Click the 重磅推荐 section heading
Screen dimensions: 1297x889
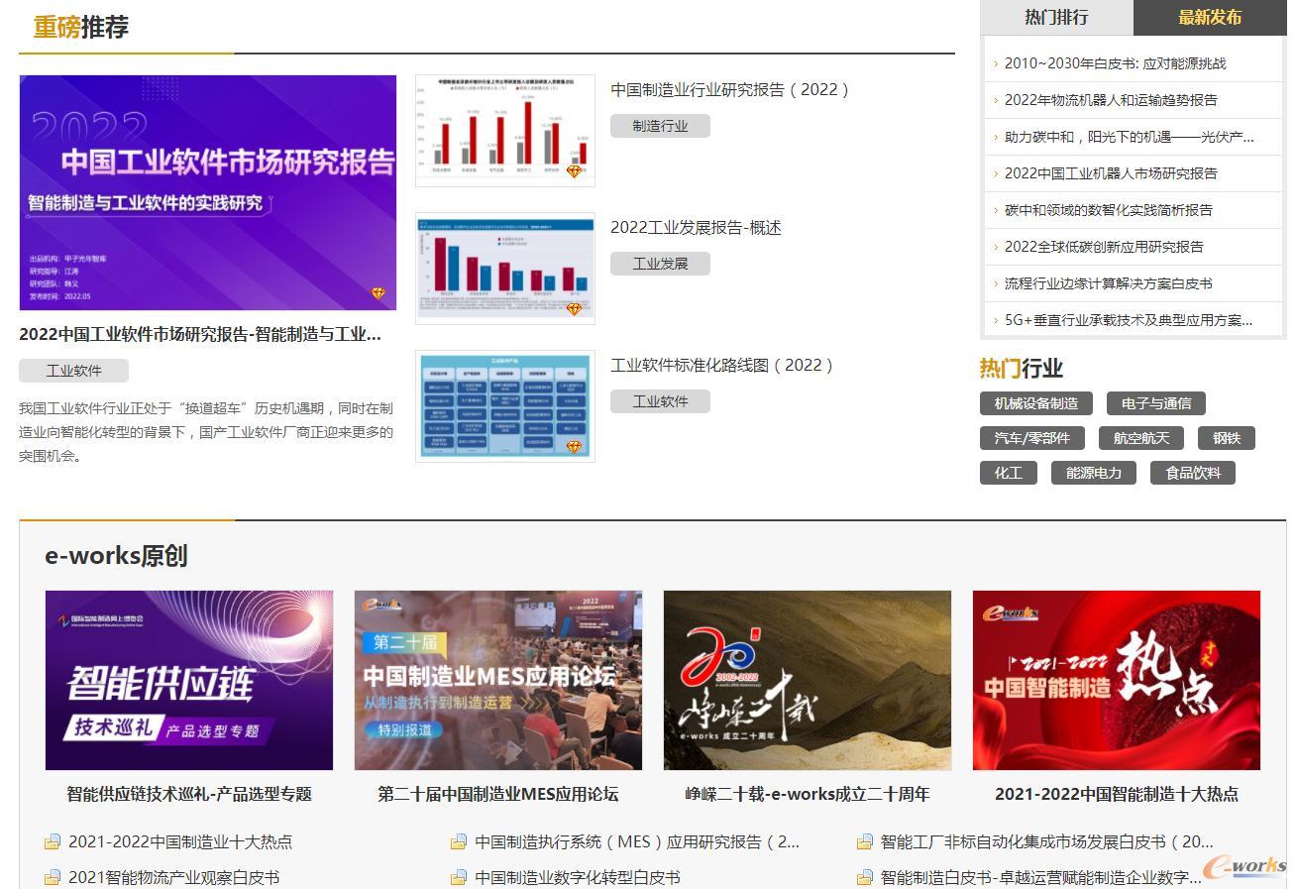coord(81,28)
